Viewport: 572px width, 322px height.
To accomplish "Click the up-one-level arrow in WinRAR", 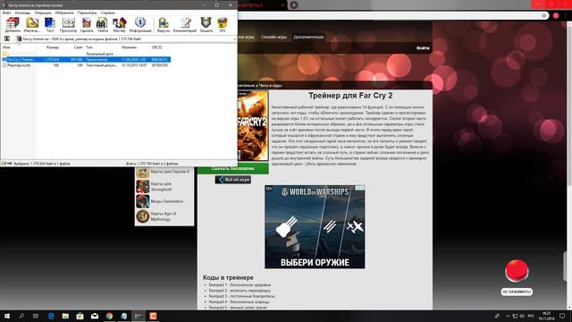I will (6, 38).
